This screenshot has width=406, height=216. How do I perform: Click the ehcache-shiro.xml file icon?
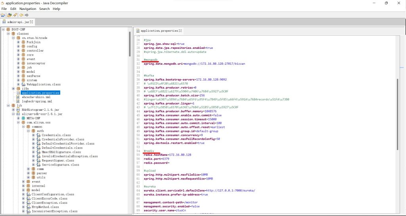pyautogui.click(x=18, y=97)
